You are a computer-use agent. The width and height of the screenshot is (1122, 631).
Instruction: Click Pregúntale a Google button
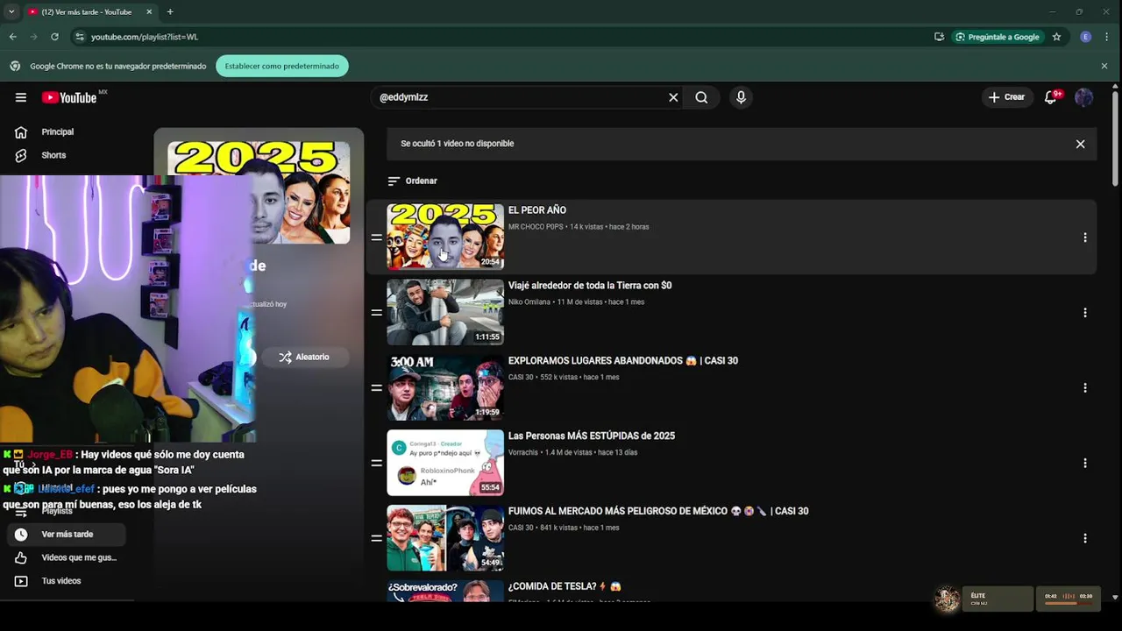click(998, 37)
